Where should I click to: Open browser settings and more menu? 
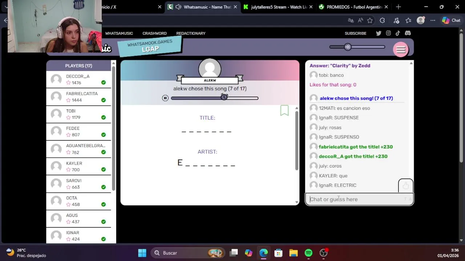tap(433, 20)
